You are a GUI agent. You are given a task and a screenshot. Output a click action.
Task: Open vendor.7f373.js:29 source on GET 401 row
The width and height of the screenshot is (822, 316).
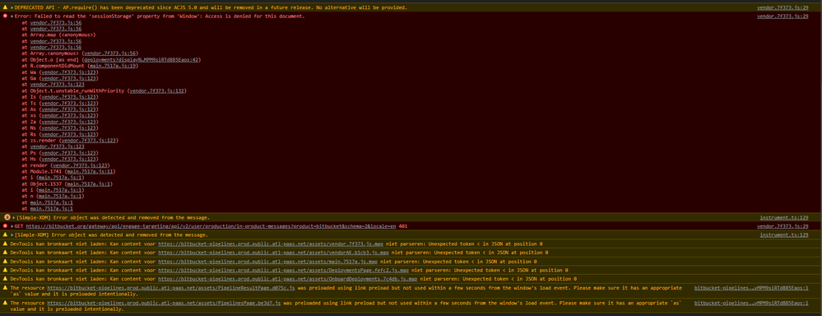click(783, 225)
